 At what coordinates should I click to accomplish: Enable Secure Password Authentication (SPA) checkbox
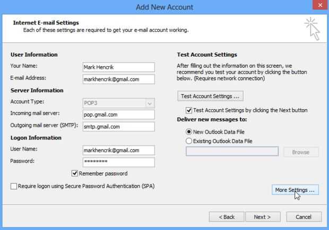coord(14,187)
